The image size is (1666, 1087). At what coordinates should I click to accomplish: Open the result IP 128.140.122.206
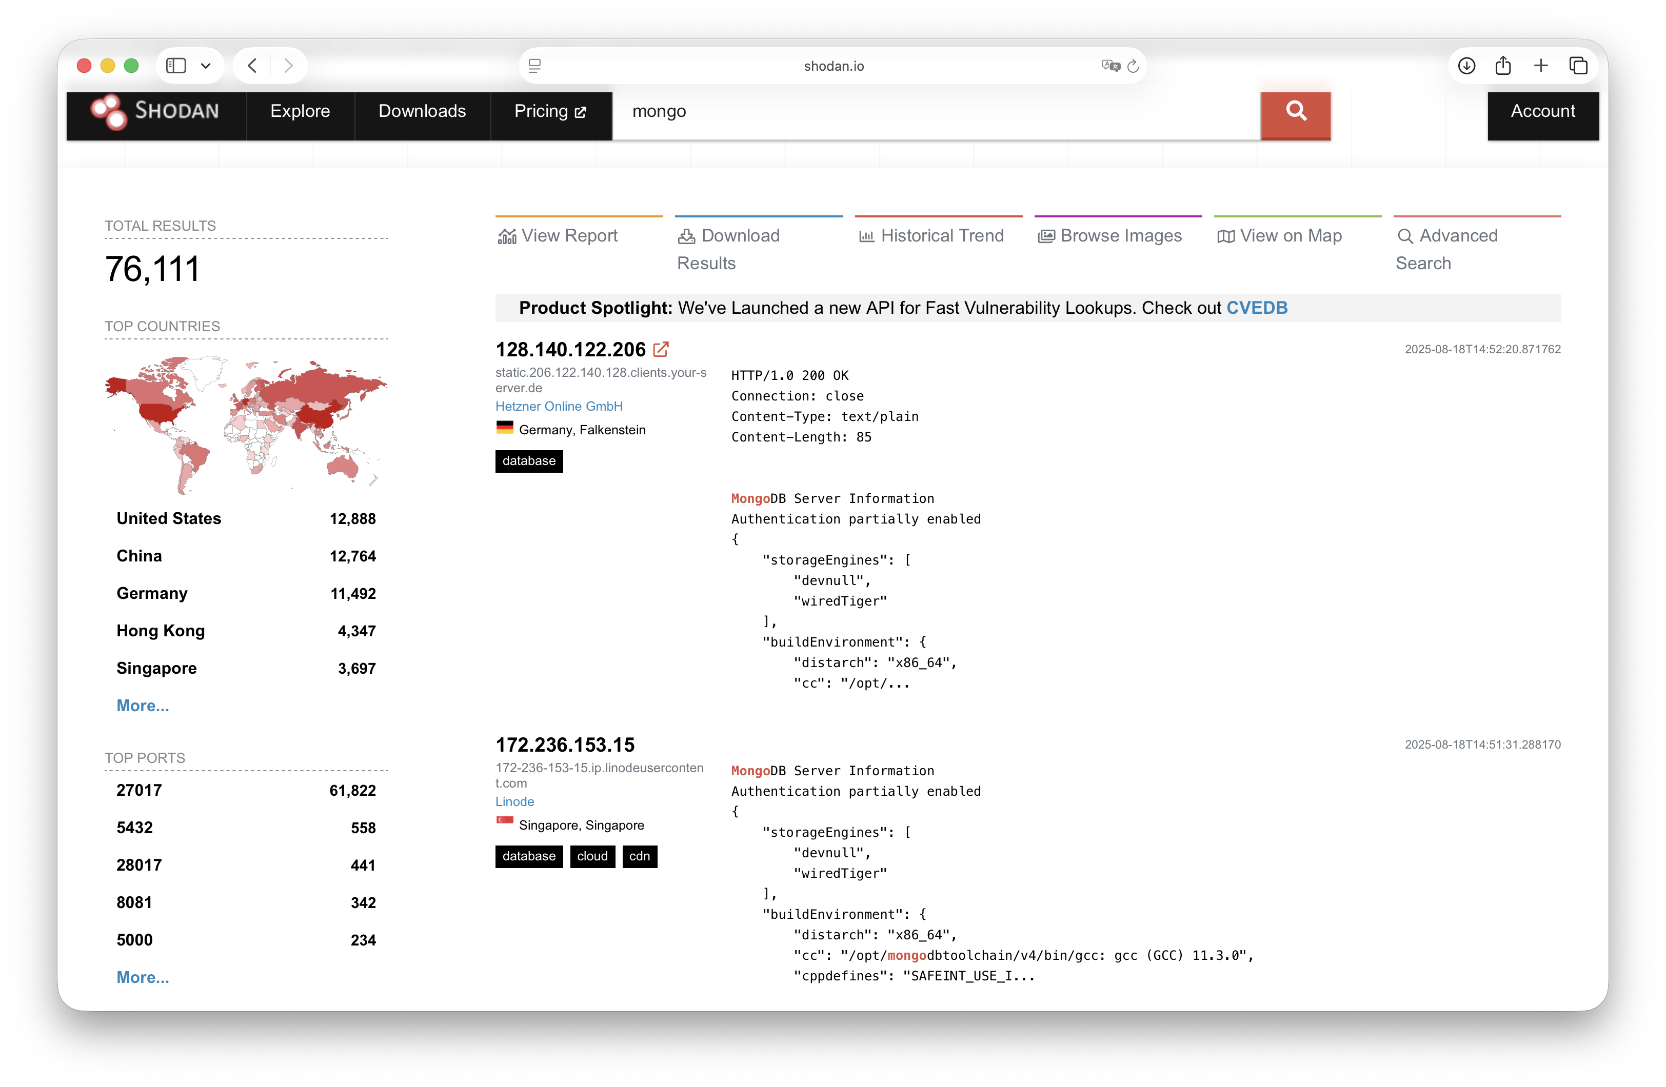(570, 349)
